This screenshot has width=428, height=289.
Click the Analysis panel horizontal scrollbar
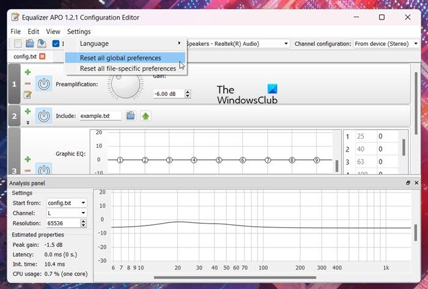(235, 277)
